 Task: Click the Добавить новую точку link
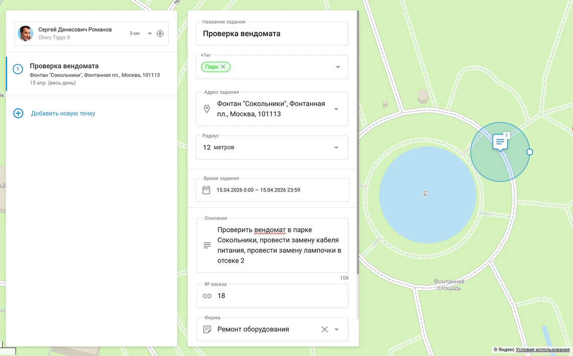63,113
